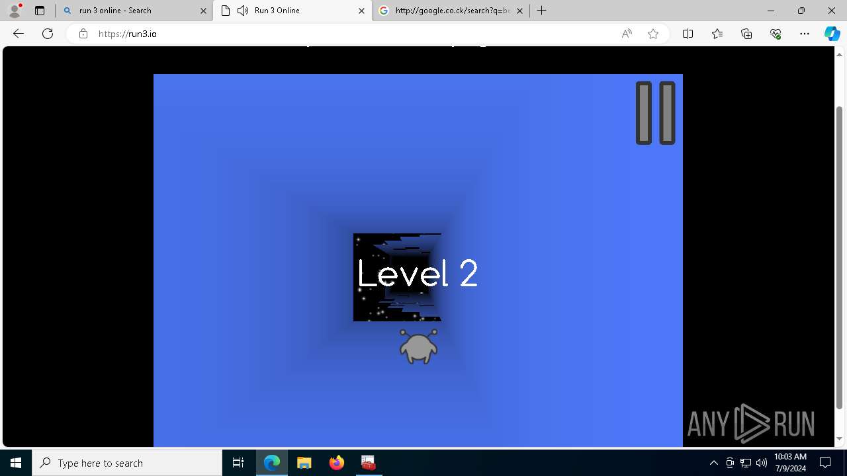Add this page to favorites

point(653,34)
